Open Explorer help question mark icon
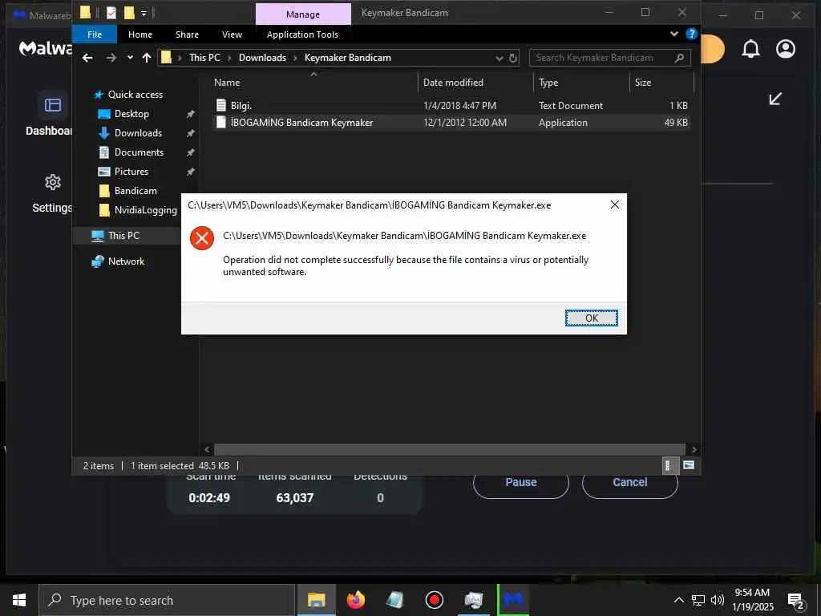 click(691, 34)
